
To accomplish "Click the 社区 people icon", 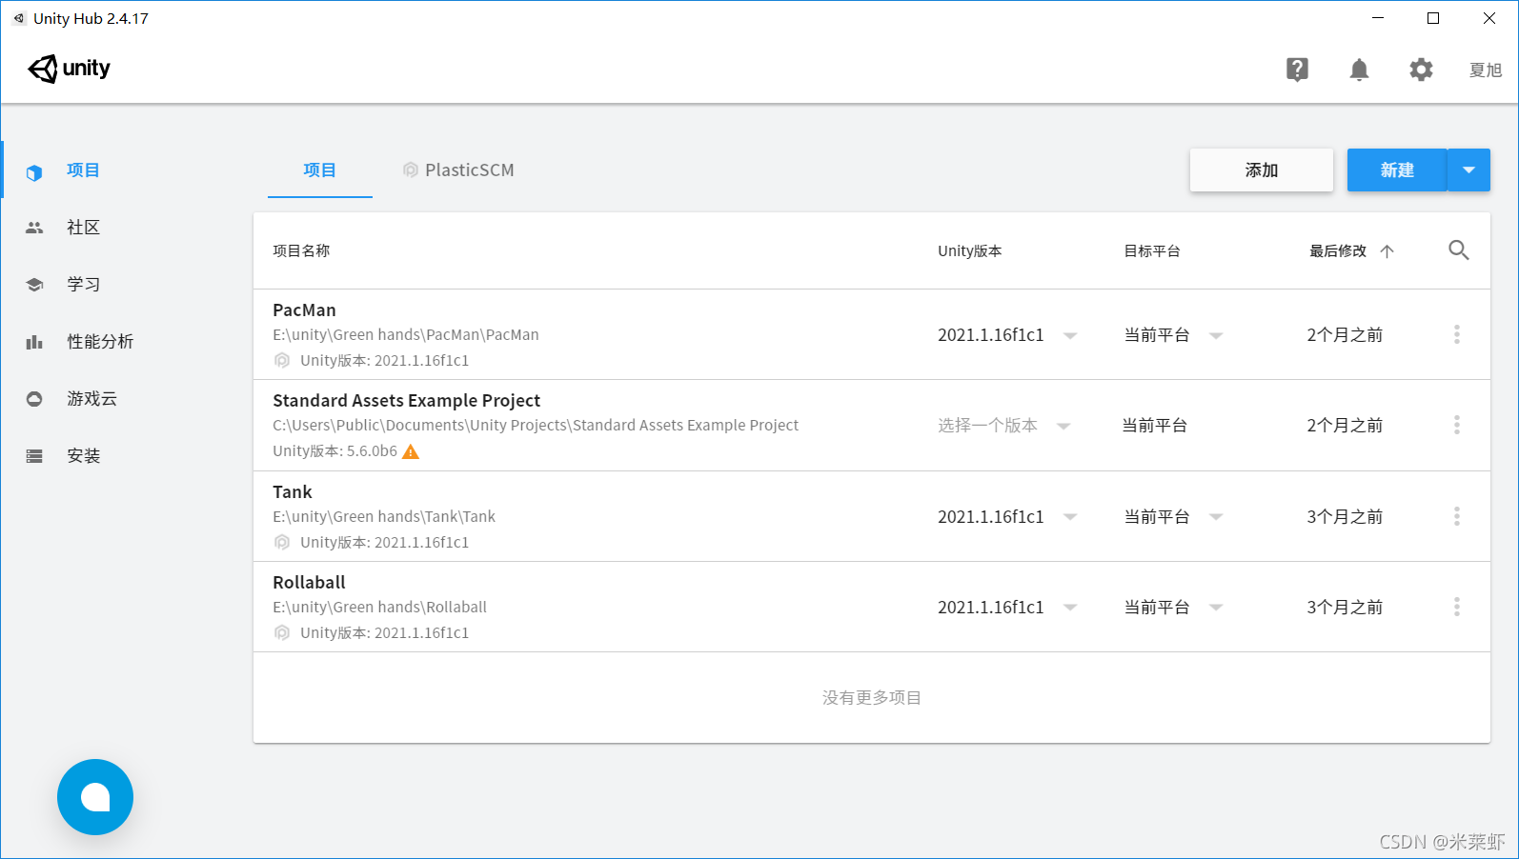I will [x=34, y=228].
